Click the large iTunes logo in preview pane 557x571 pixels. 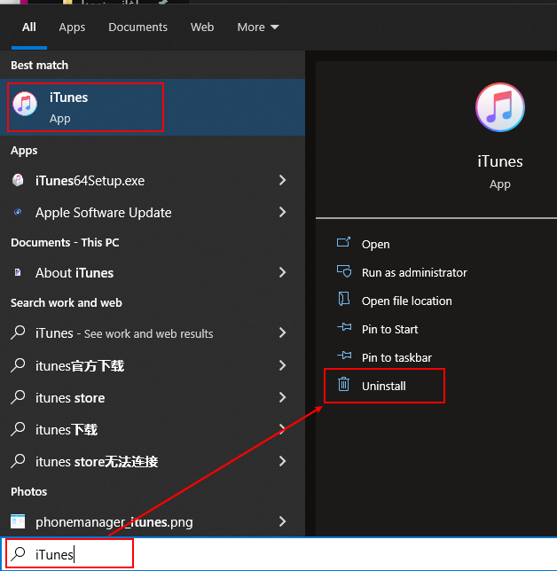(500, 107)
